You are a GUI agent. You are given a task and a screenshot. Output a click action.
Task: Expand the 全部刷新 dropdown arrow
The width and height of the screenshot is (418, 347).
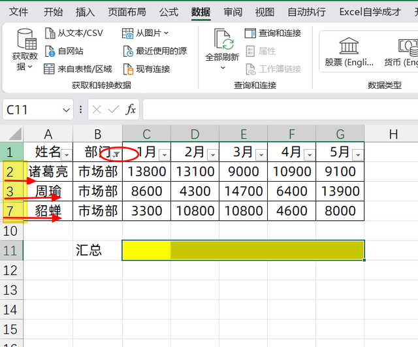pyautogui.click(x=223, y=68)
